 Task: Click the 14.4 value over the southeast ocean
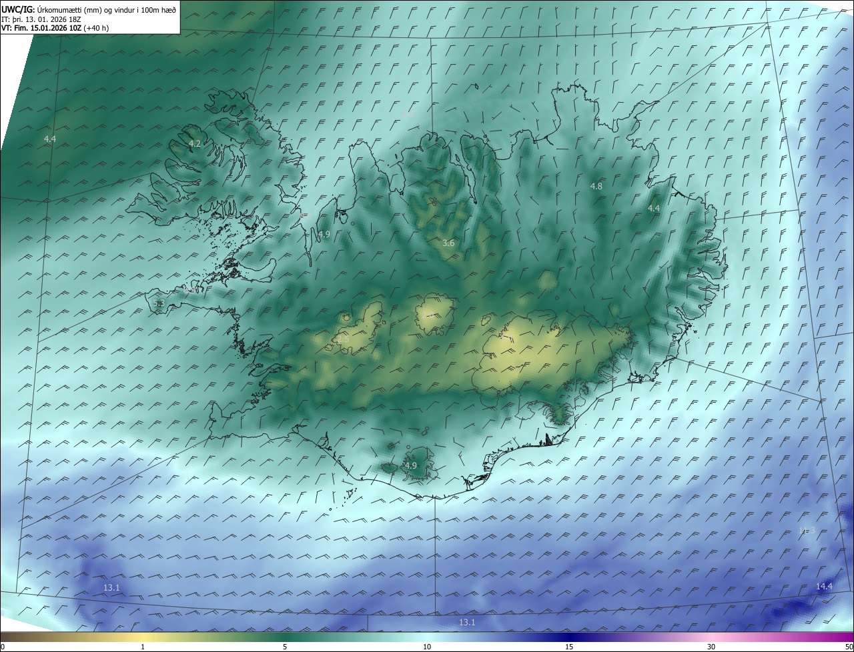coord(824,586)
